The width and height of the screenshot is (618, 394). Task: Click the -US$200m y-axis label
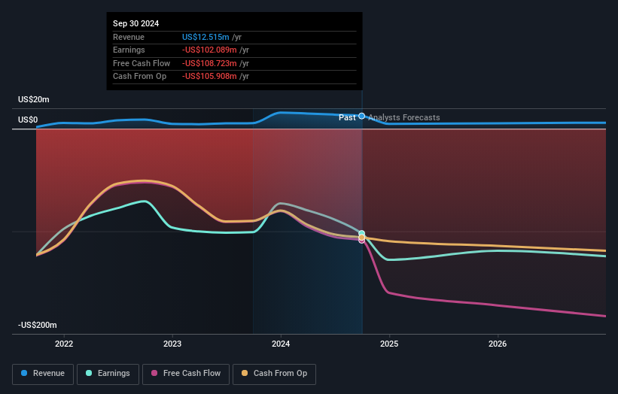pos(38,325)
